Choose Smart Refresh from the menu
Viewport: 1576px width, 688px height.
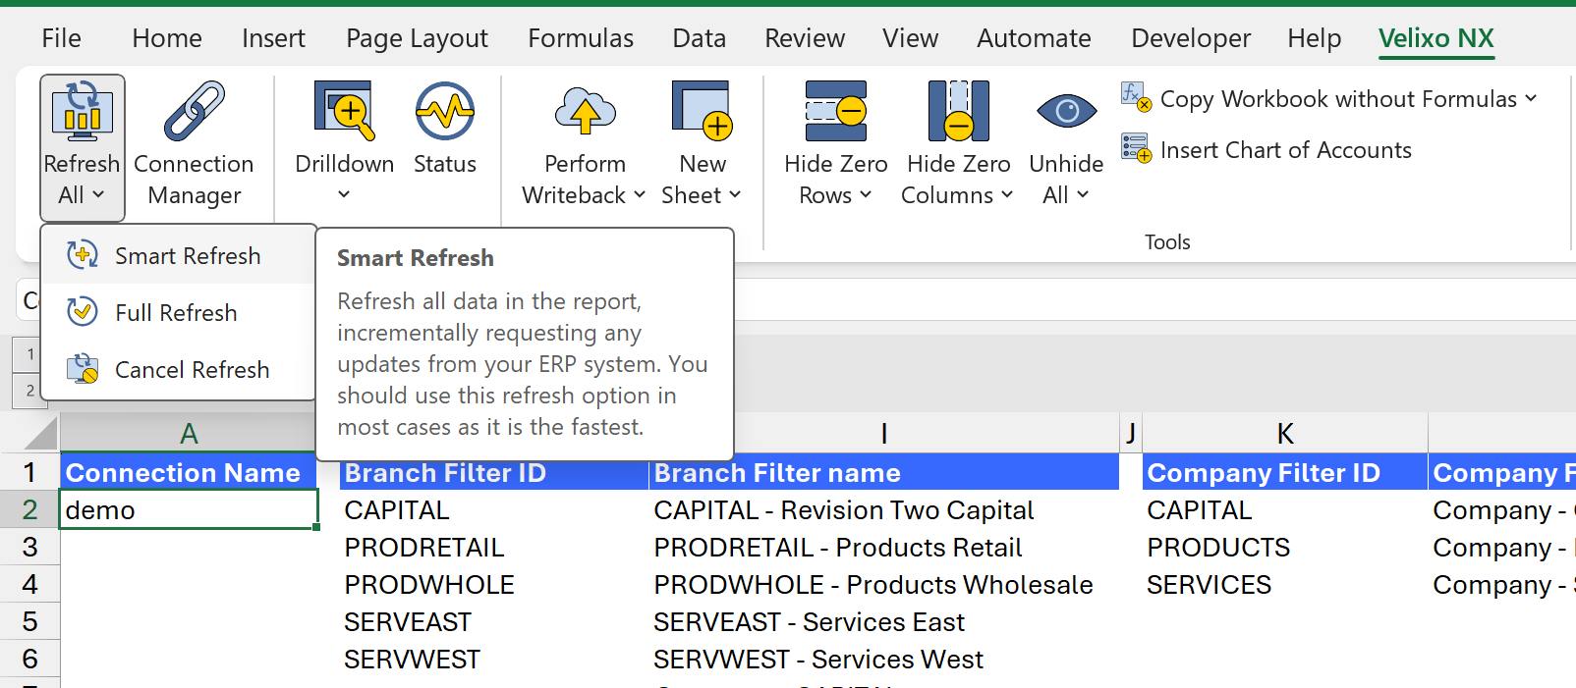(x=179, y=255)
